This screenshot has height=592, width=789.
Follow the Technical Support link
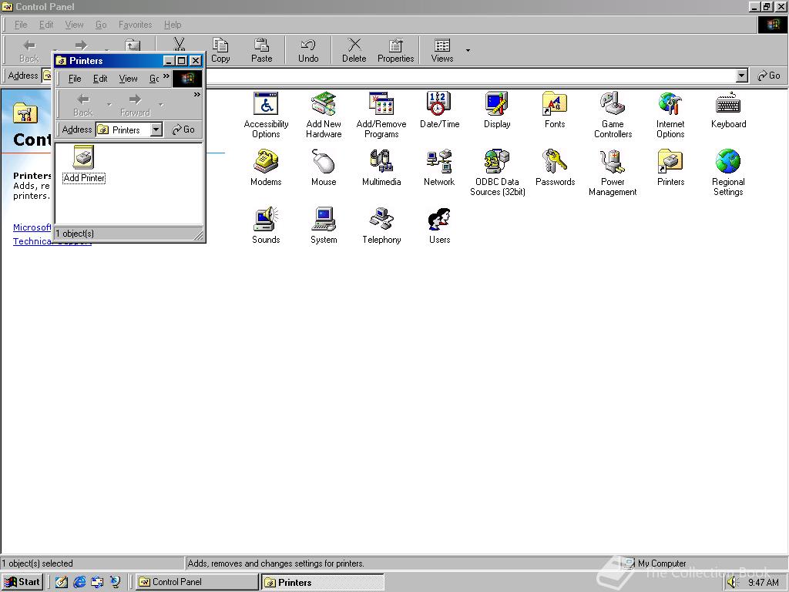[x=52, y=241]
